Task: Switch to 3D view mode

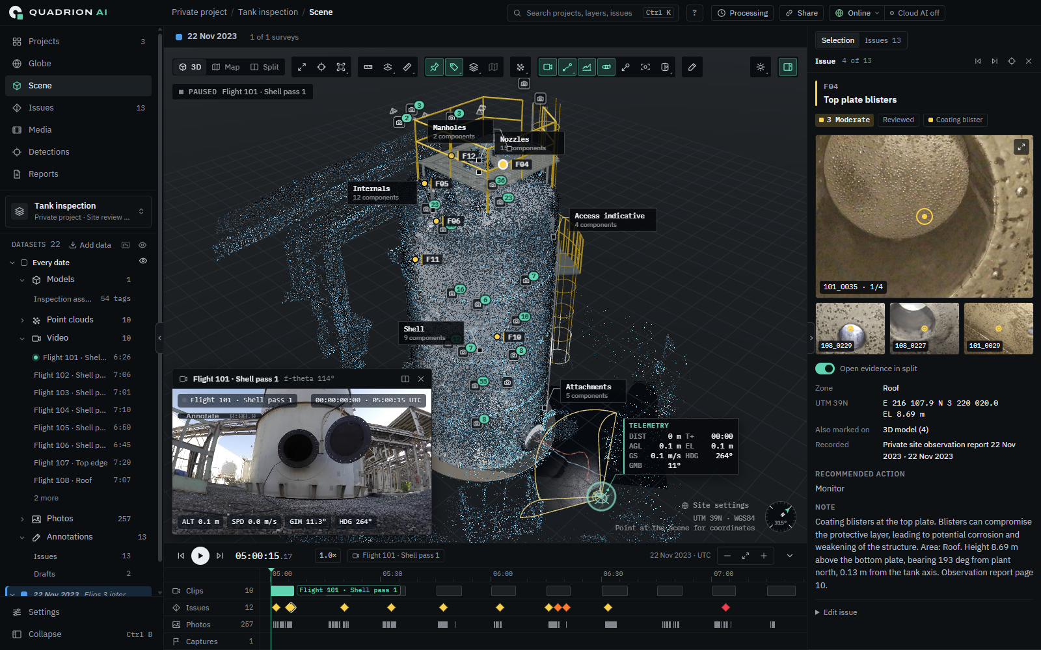Action: pyautogui.click(x=190, y=67)
